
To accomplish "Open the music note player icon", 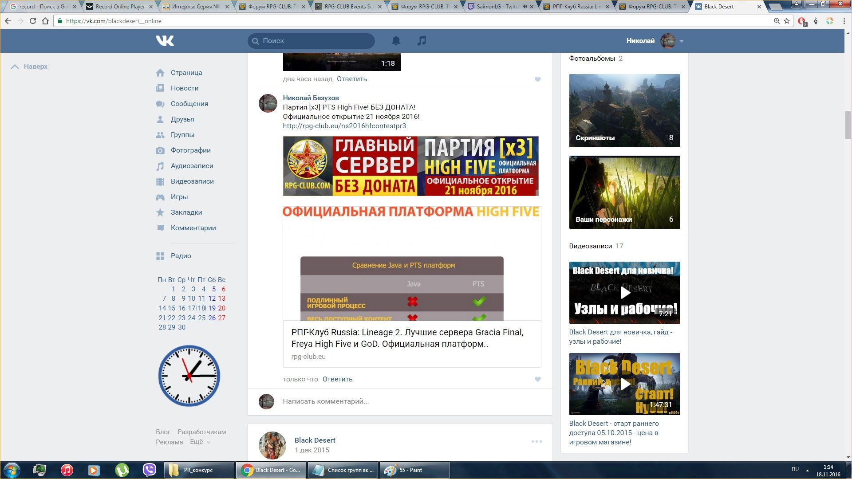I will pos(422,41).
